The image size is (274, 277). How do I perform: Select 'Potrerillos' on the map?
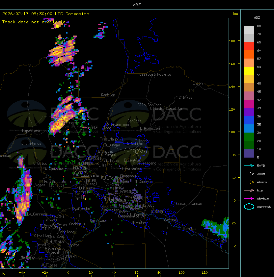(55, 182)
